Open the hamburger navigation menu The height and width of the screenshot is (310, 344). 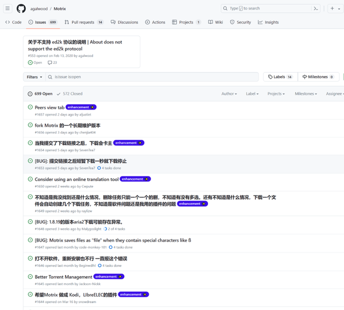coord(8,9)
